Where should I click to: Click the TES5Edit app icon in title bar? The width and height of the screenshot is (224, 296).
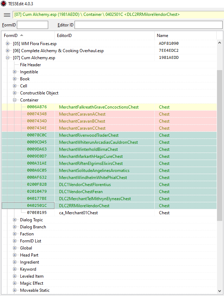pyautogui.click(x=4, y=4)
